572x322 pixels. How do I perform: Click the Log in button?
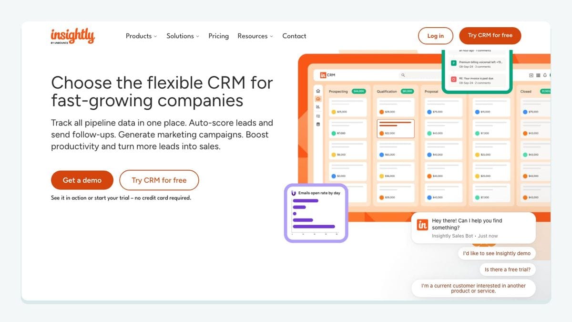[435, 36]
